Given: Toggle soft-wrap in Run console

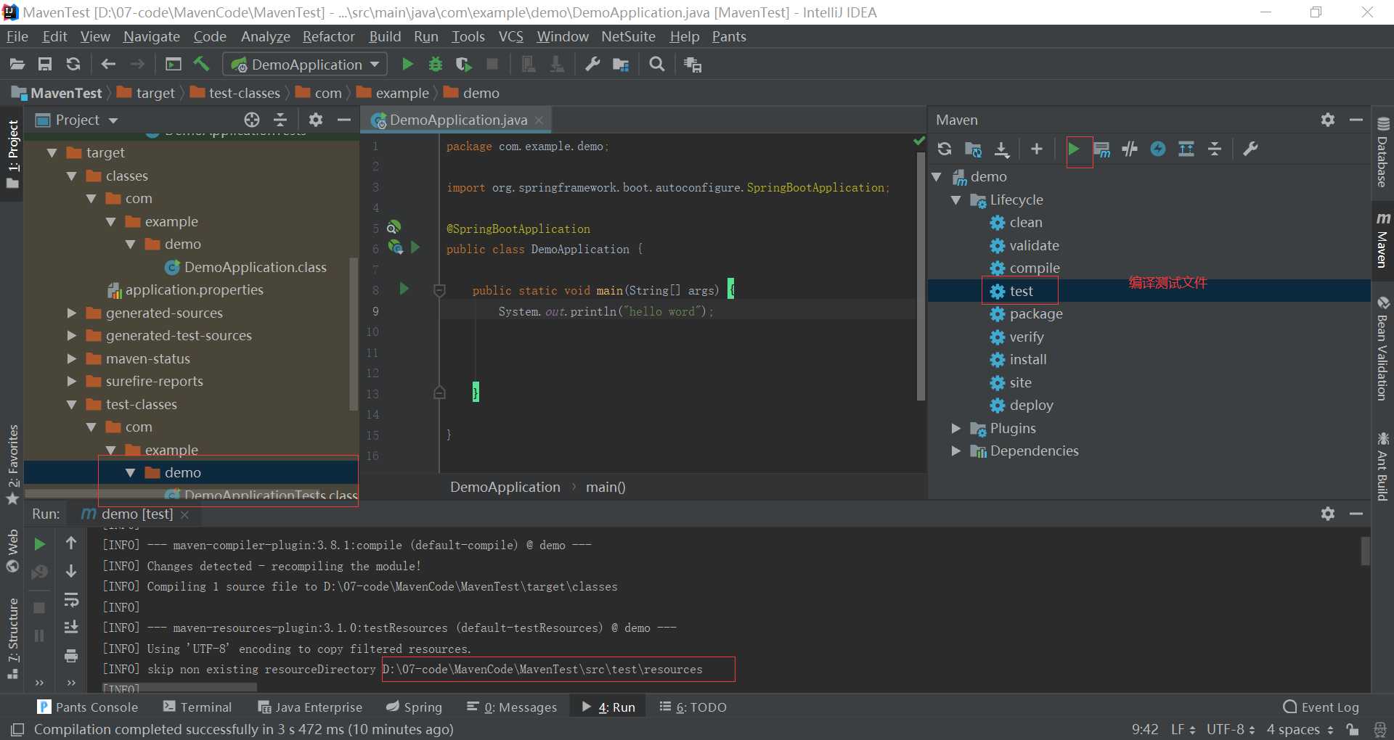Looking at the screenshot, I should [71, 599].
